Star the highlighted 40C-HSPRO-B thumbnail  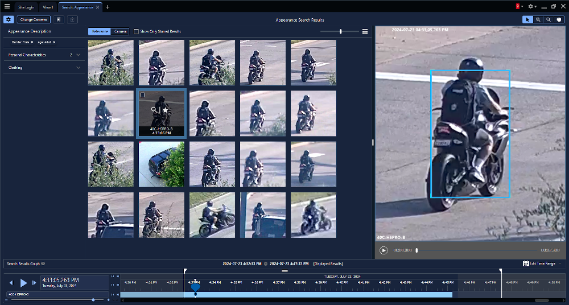click(165, 109)
